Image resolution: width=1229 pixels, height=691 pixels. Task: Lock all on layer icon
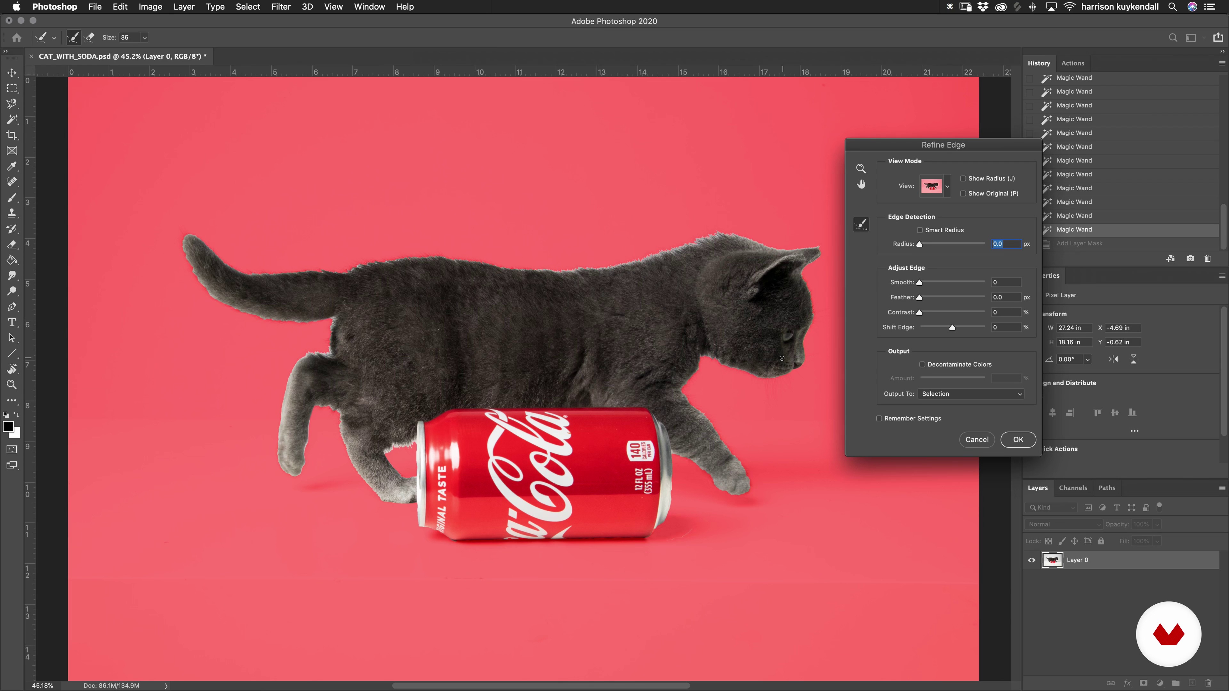(1101, 541)
